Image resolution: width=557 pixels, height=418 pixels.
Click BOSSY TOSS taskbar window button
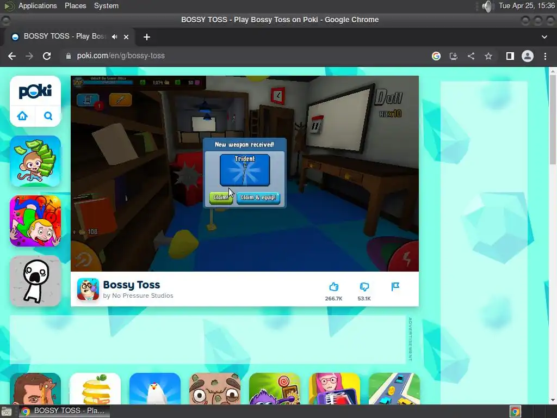pos(64,411)
